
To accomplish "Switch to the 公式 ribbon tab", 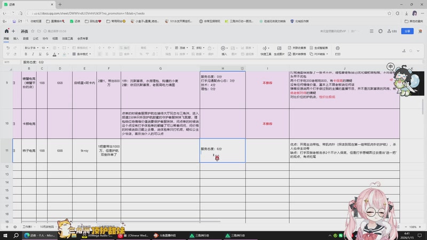I will [35, 38].
